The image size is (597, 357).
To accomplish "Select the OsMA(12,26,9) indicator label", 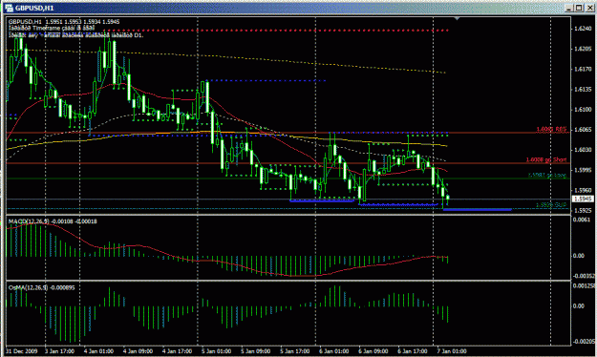I will point(41,287).
